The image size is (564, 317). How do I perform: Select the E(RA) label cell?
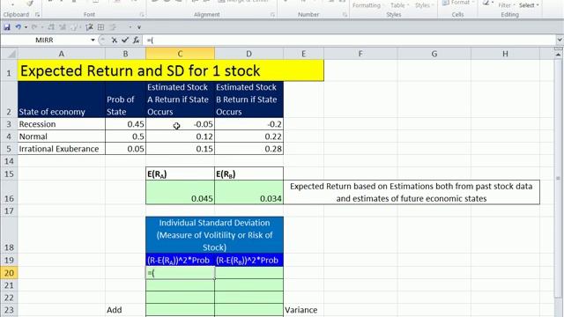180,174
